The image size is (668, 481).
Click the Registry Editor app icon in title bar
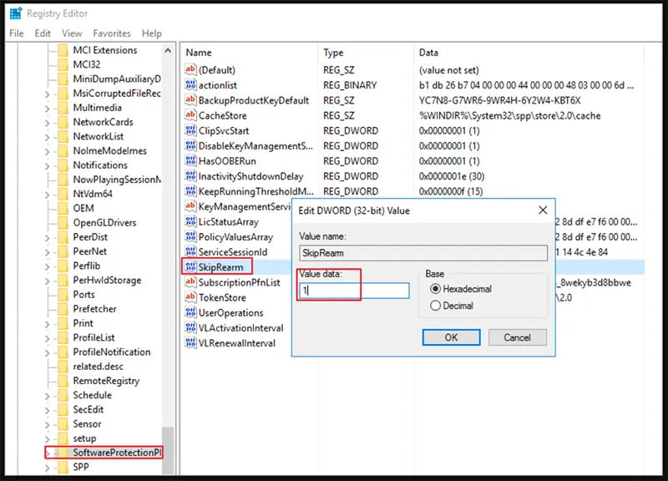15,13
